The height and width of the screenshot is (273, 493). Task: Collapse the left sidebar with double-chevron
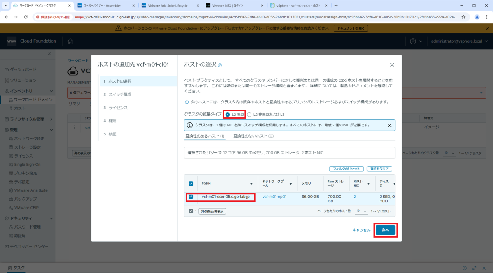(49, 54)
